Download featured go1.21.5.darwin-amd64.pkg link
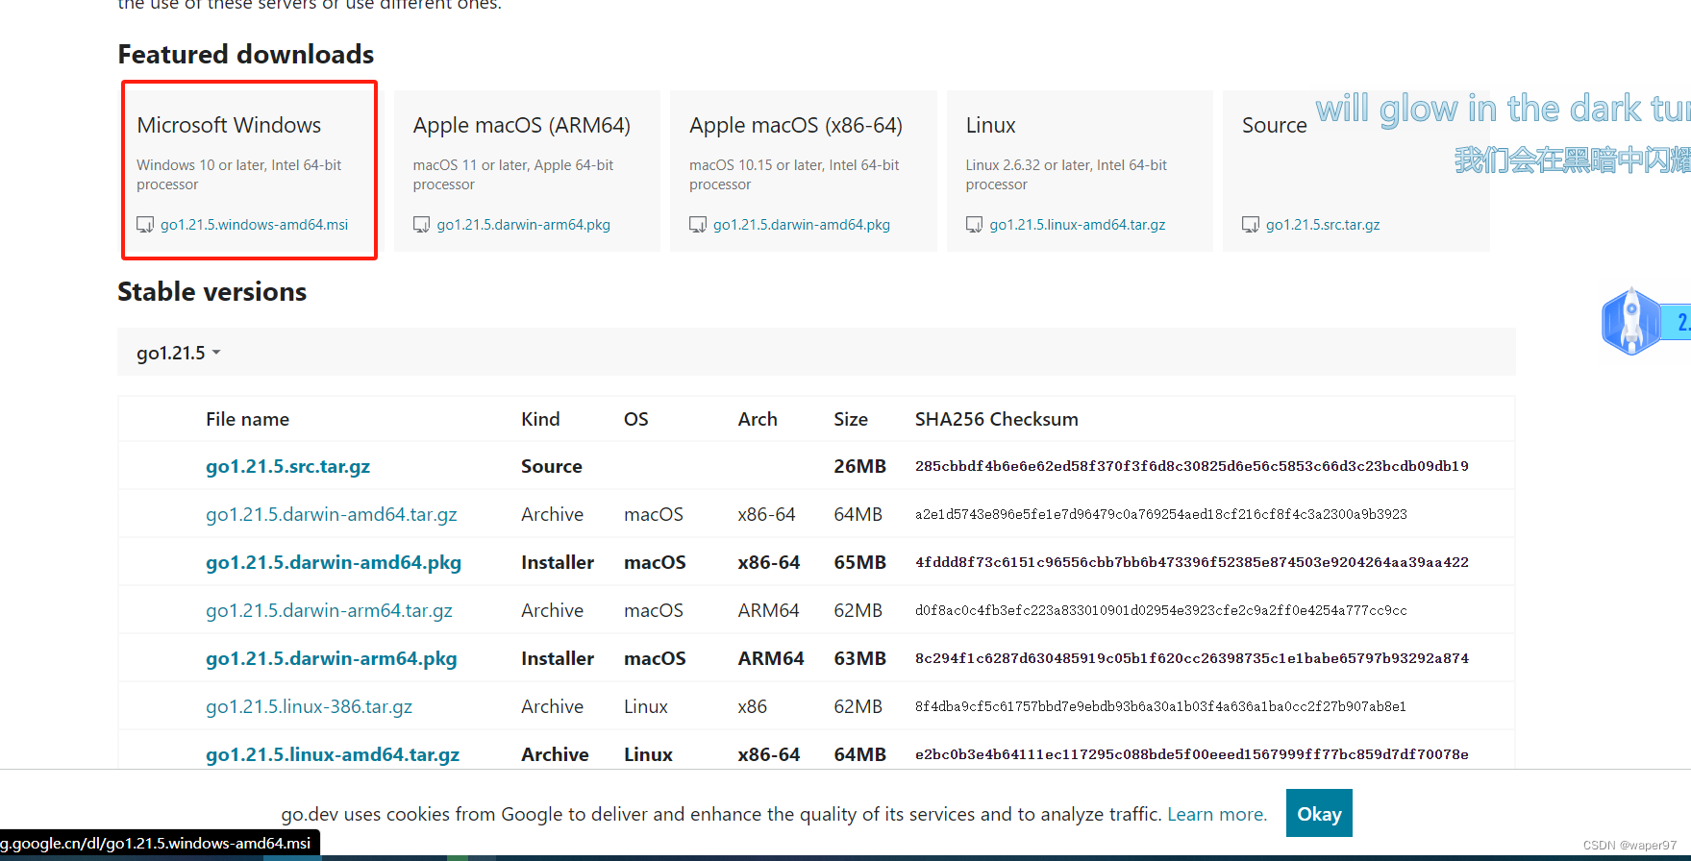 (802, 225)
